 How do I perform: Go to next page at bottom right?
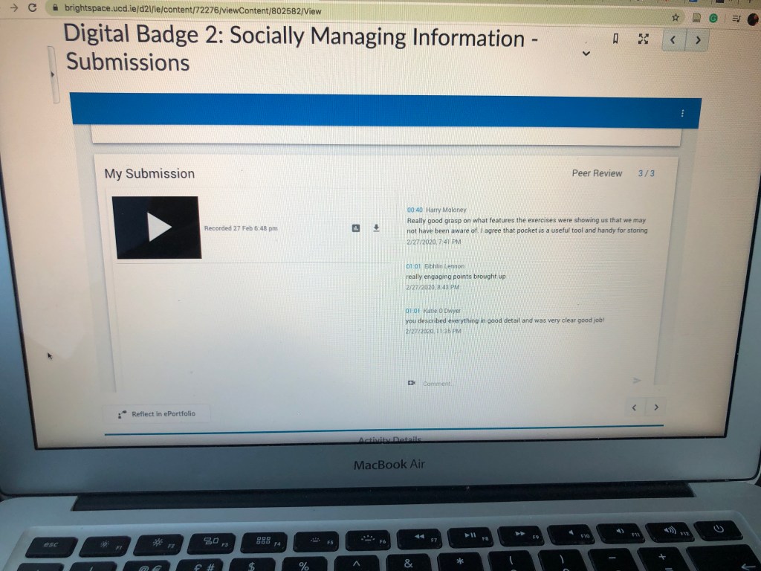point(655,407)
